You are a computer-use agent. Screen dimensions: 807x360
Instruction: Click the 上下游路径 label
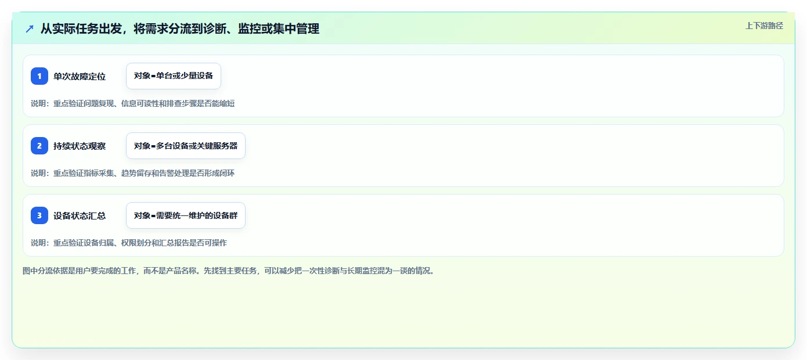click(x=764, y=26)
